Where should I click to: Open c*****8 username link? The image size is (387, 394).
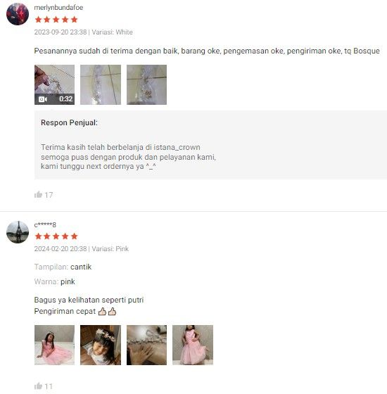[45, 224]
